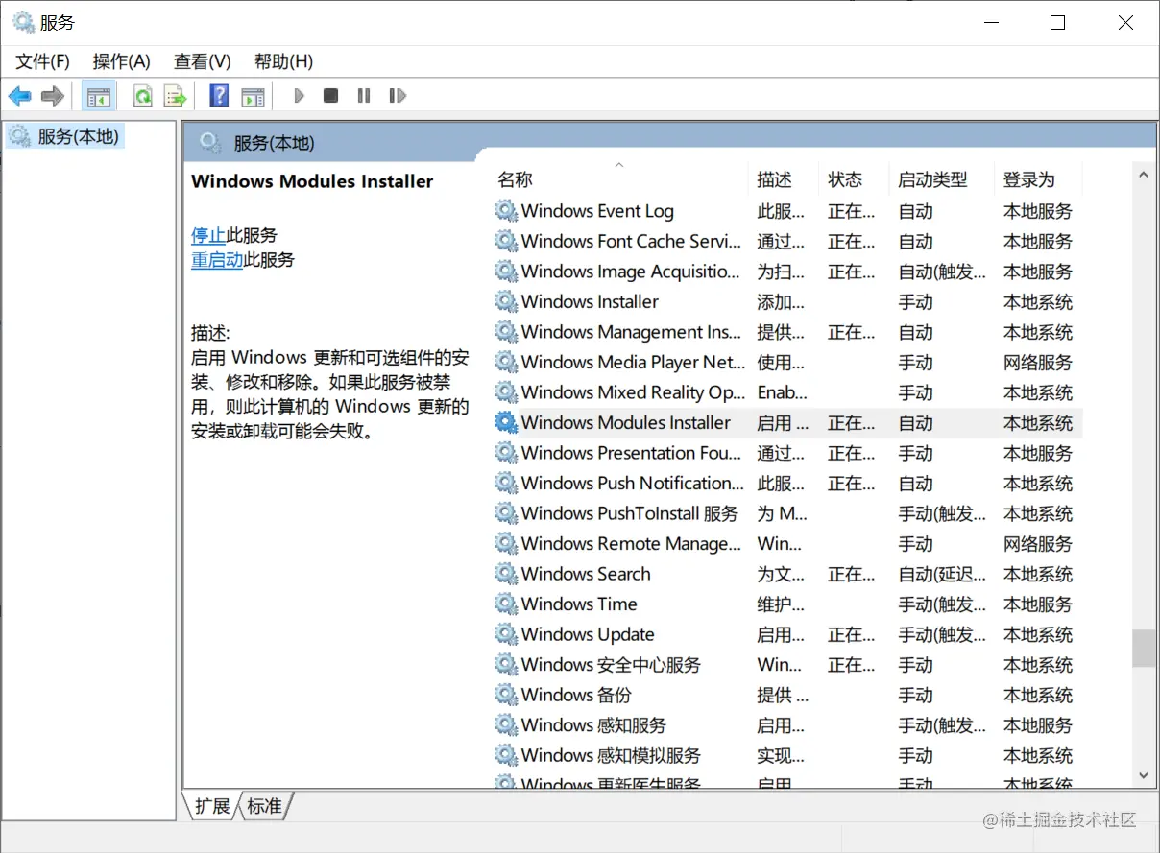Click the scrollbar down arrow in services list

coord(1143,774)
